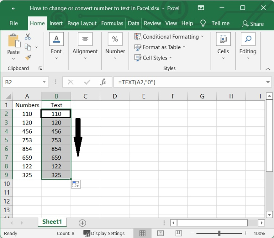Switch to Page Layout view
This screenshot has width=274, height=238.
point(160,233)
